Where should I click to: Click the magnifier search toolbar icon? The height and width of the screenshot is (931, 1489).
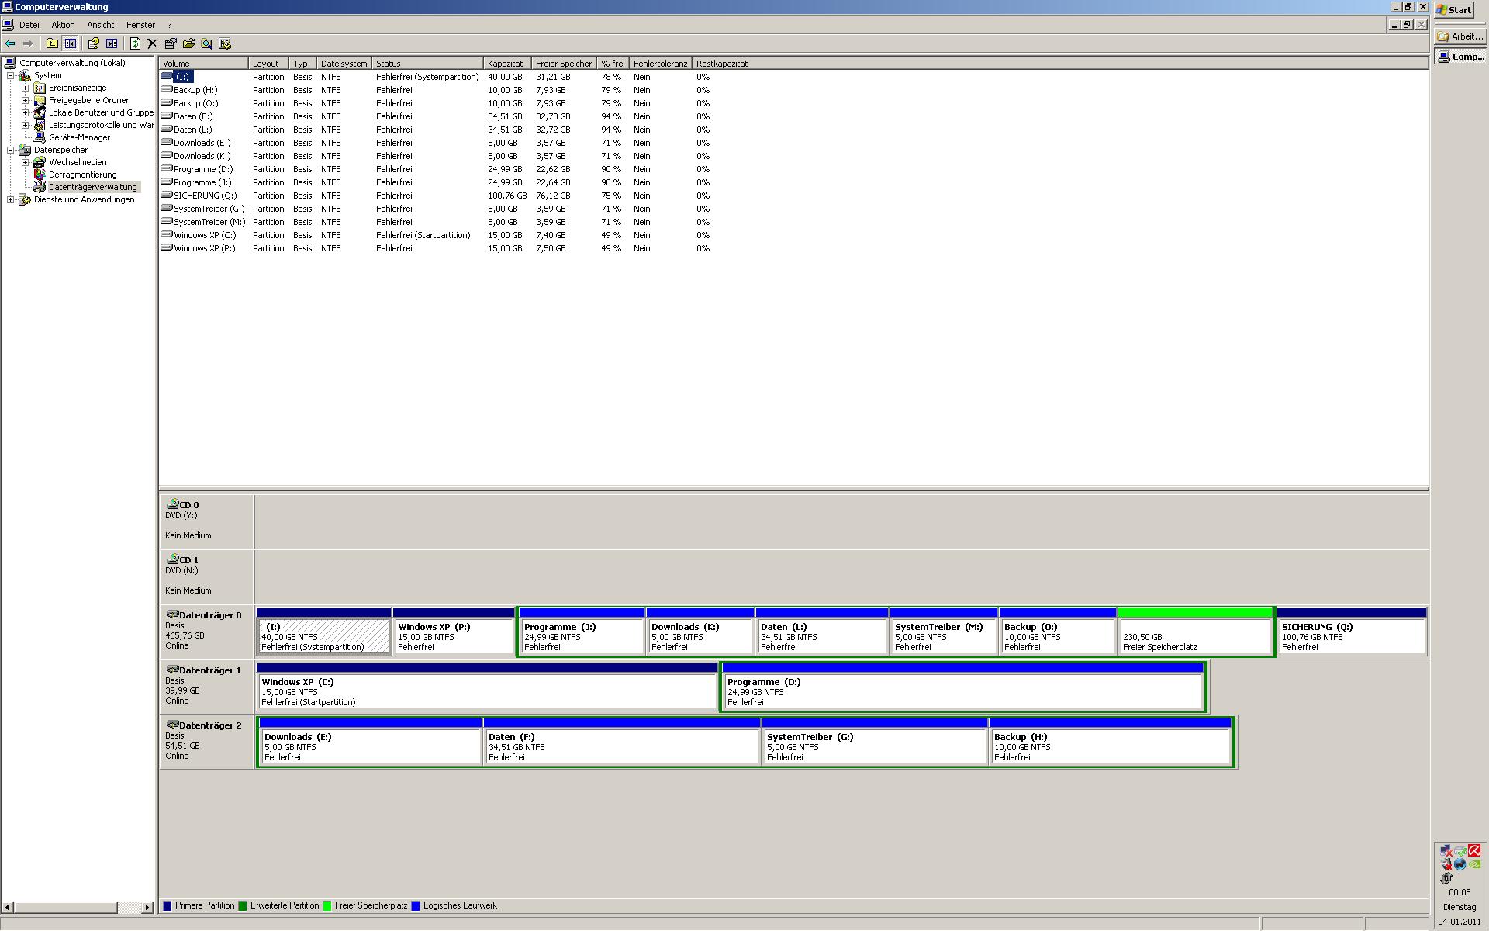click(x=207, y=44)
